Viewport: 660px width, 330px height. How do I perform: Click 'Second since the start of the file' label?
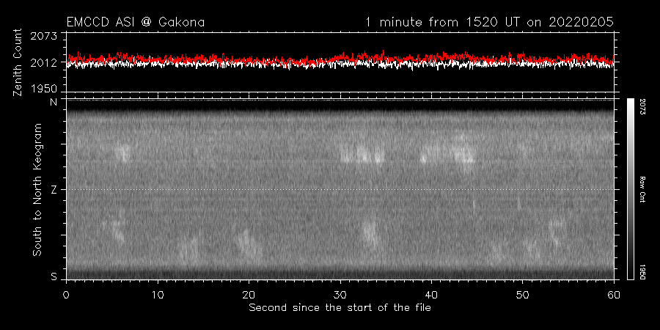pyautogui.click(x=340, y=308)
